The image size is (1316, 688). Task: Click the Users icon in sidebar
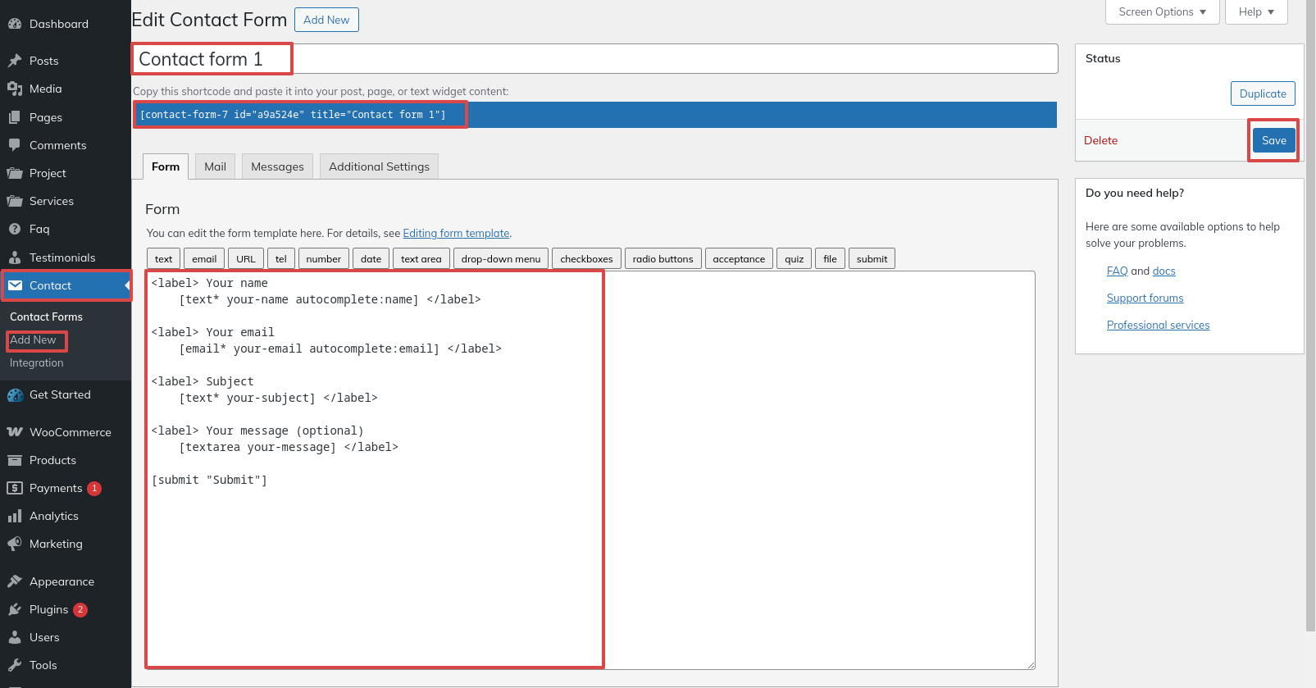pyautogui.click(x=15, y=637)
